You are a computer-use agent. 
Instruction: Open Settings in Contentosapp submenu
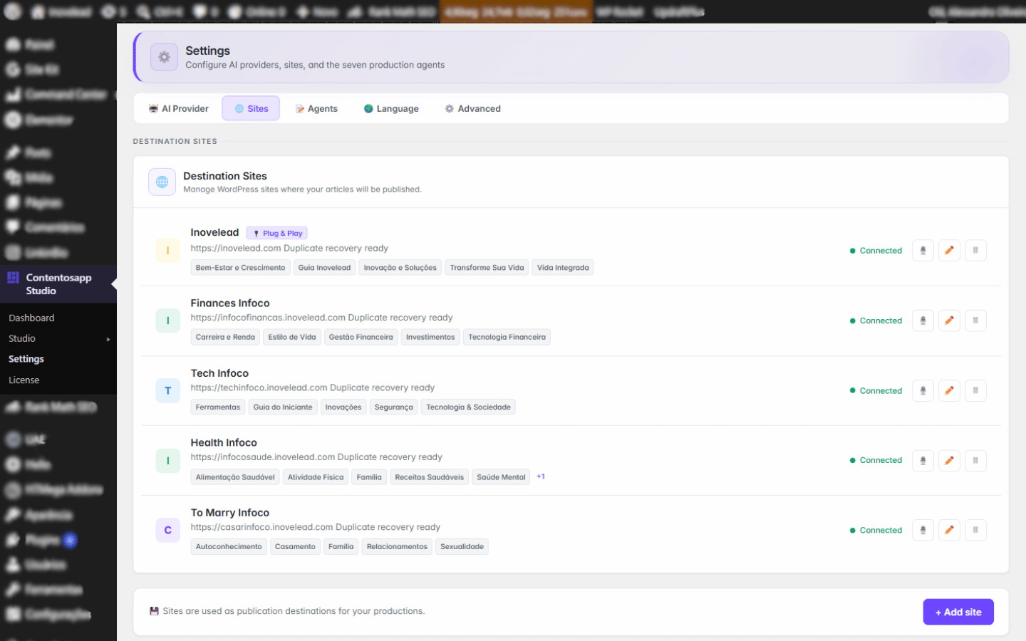(x=26, y=359)
